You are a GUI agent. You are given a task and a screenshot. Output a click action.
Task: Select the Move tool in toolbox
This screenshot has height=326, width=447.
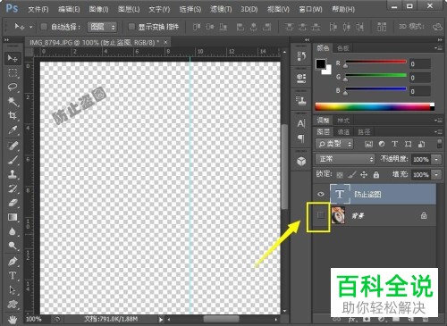point(13,58)
